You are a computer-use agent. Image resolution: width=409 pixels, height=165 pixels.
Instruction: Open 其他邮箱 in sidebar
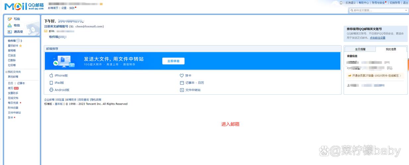click(13, 77)
